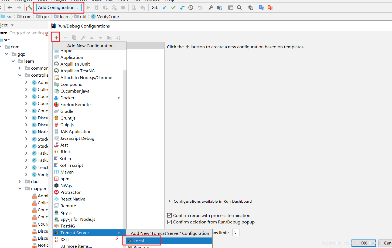Select Firefox Remote configuration type
Viewport: 392px width, 248px height.
click(88, 104)
